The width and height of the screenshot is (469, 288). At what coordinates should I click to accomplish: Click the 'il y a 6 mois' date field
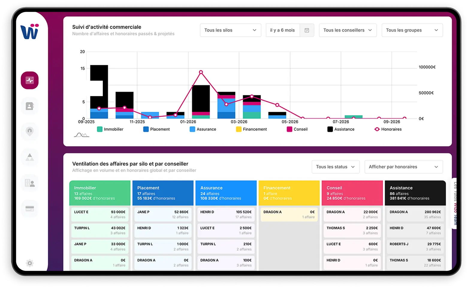(x=283, y=30)
